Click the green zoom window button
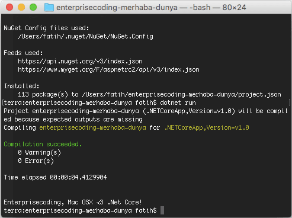 [x=33, y=7]
